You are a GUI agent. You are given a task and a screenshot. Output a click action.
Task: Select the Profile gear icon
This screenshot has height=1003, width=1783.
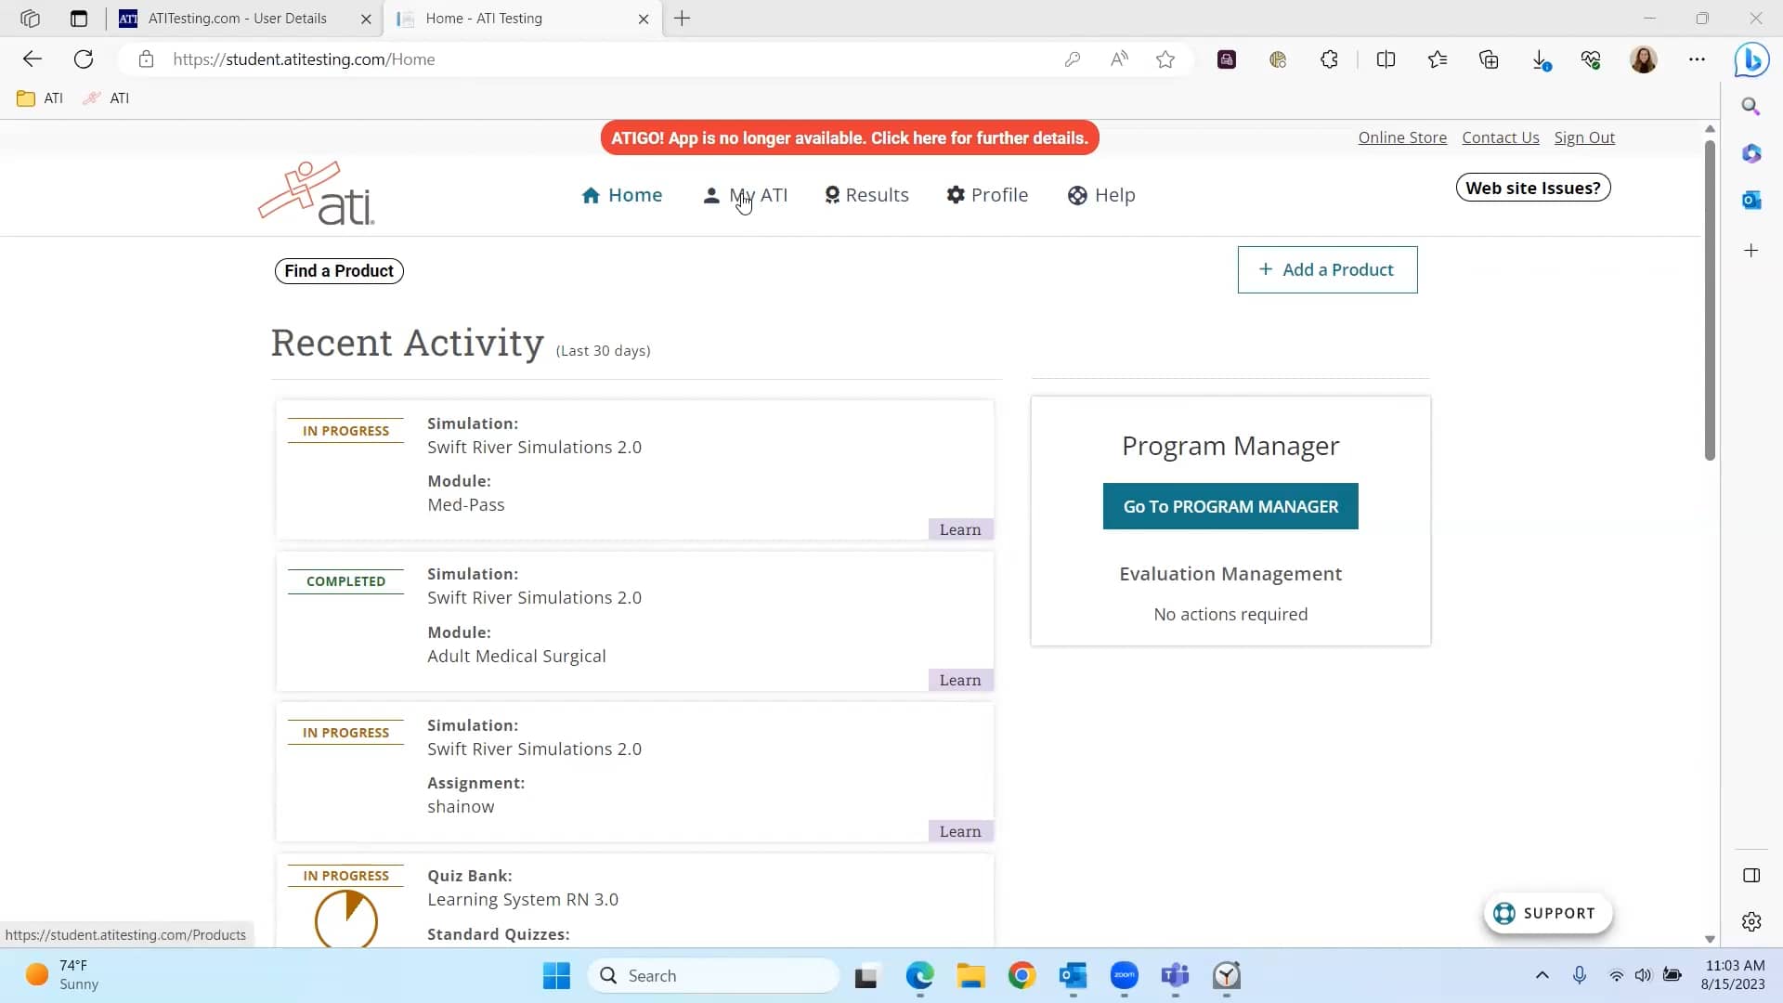pyautogui.click(x=957, y=195)
